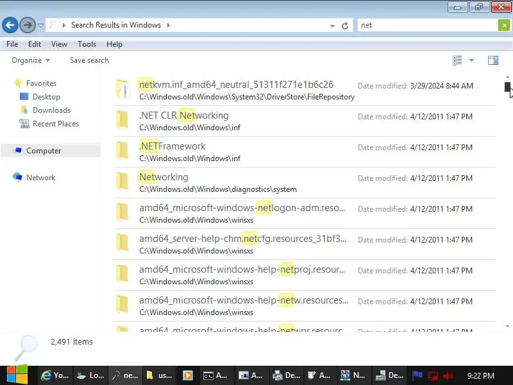Click the '2,491 items' status text
Screen dimensions: 513x385
pos(72,342)
